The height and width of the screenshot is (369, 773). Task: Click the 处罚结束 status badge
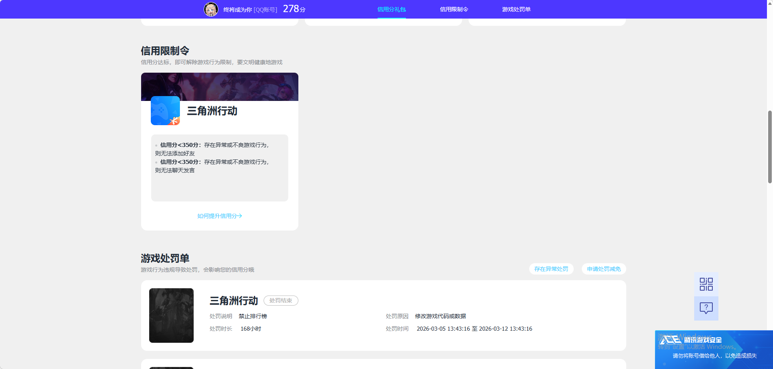[281, 300]
